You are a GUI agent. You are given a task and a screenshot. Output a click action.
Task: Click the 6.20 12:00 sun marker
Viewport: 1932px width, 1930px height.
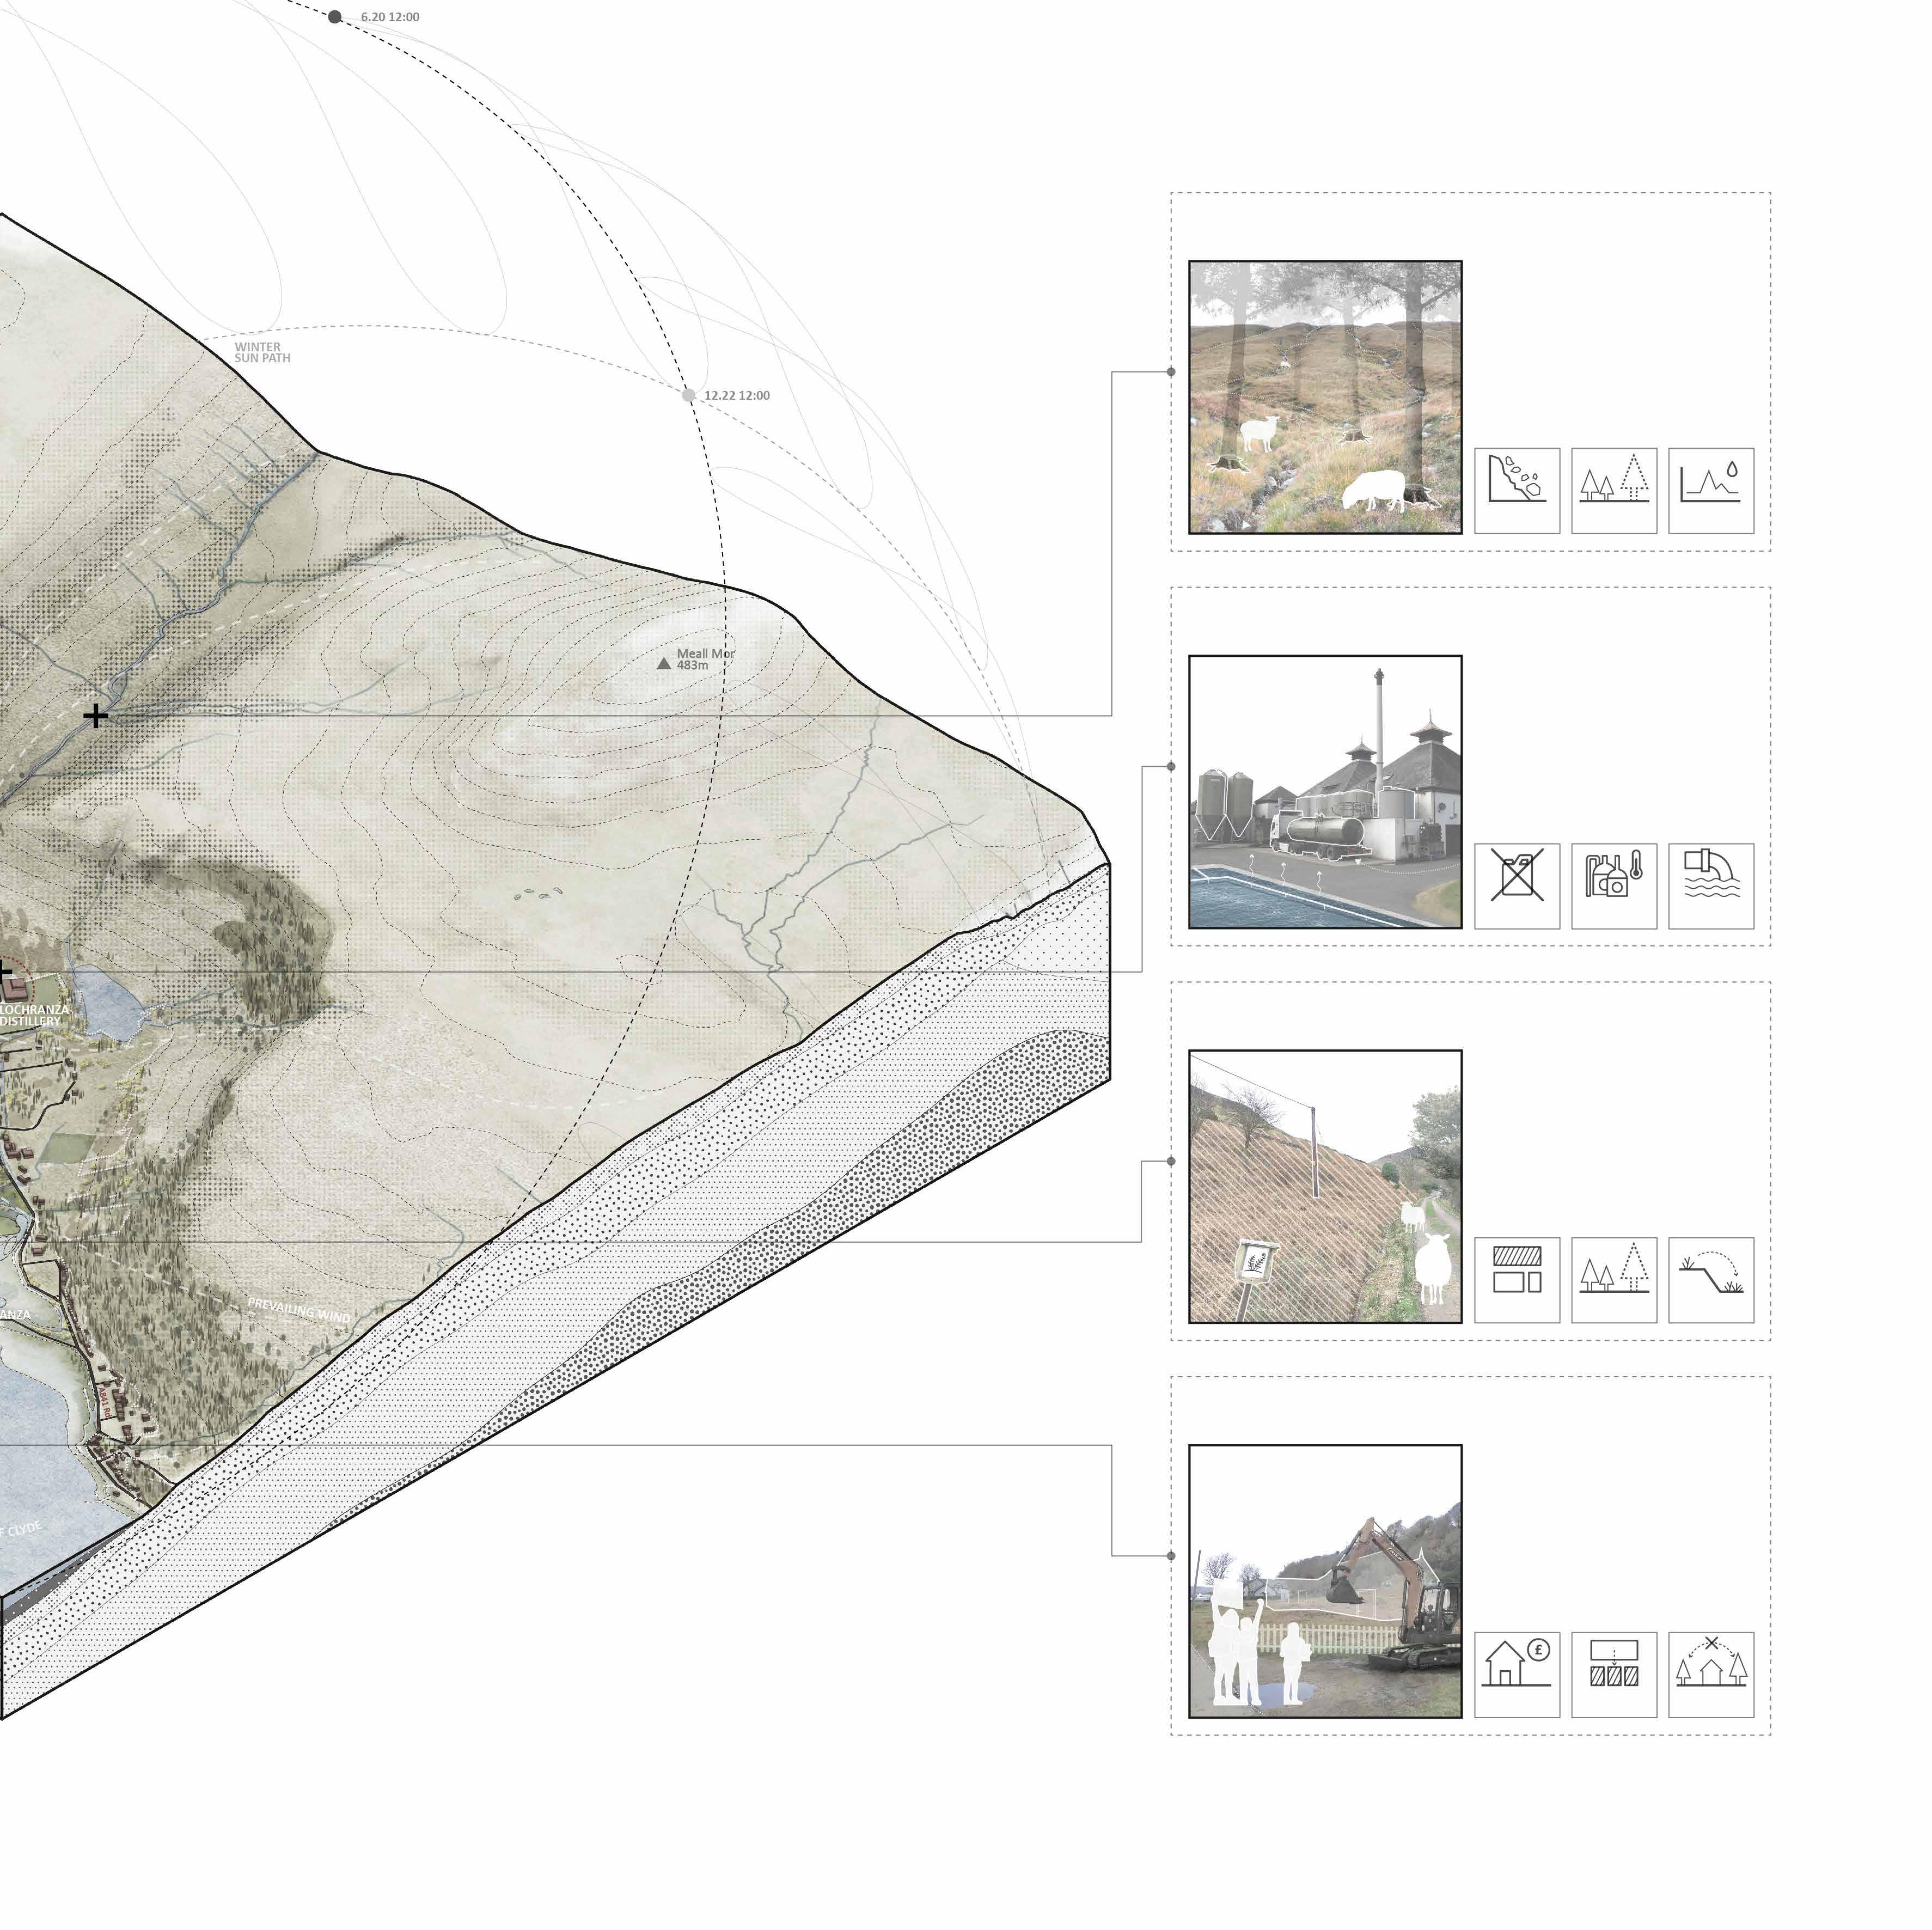335,17
